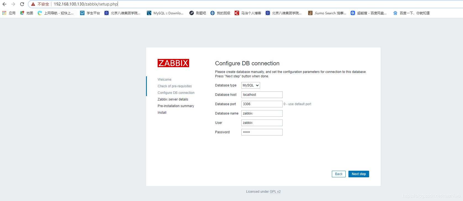Open the first 北京八维集团学院 bookmark
The height and width of the screenshot is (201, 463).
122,13
